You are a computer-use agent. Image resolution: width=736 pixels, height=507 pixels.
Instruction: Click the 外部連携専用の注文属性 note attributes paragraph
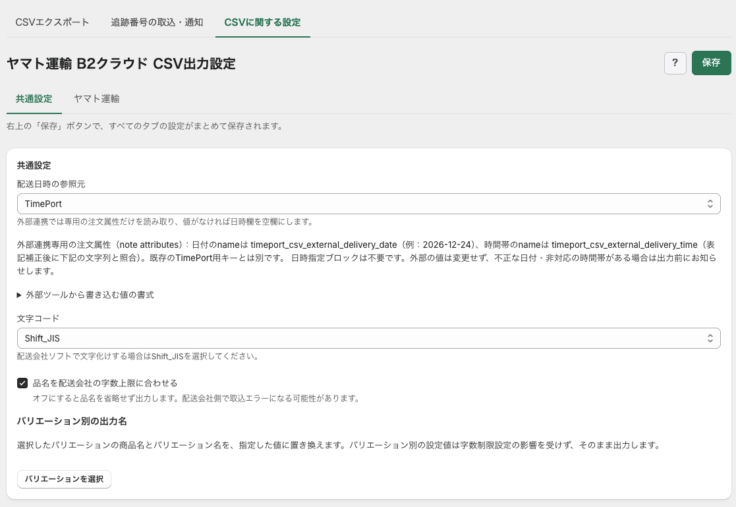tap(366, 258)
